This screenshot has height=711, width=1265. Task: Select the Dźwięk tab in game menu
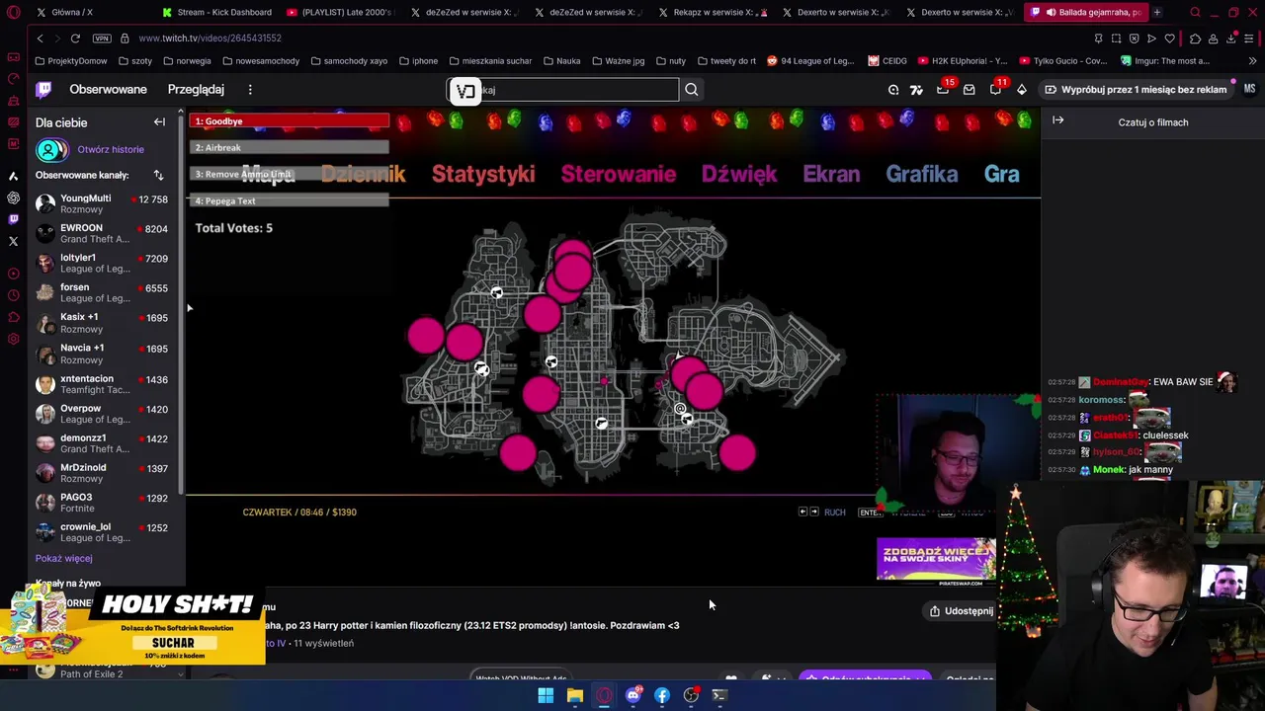[739, 175]
